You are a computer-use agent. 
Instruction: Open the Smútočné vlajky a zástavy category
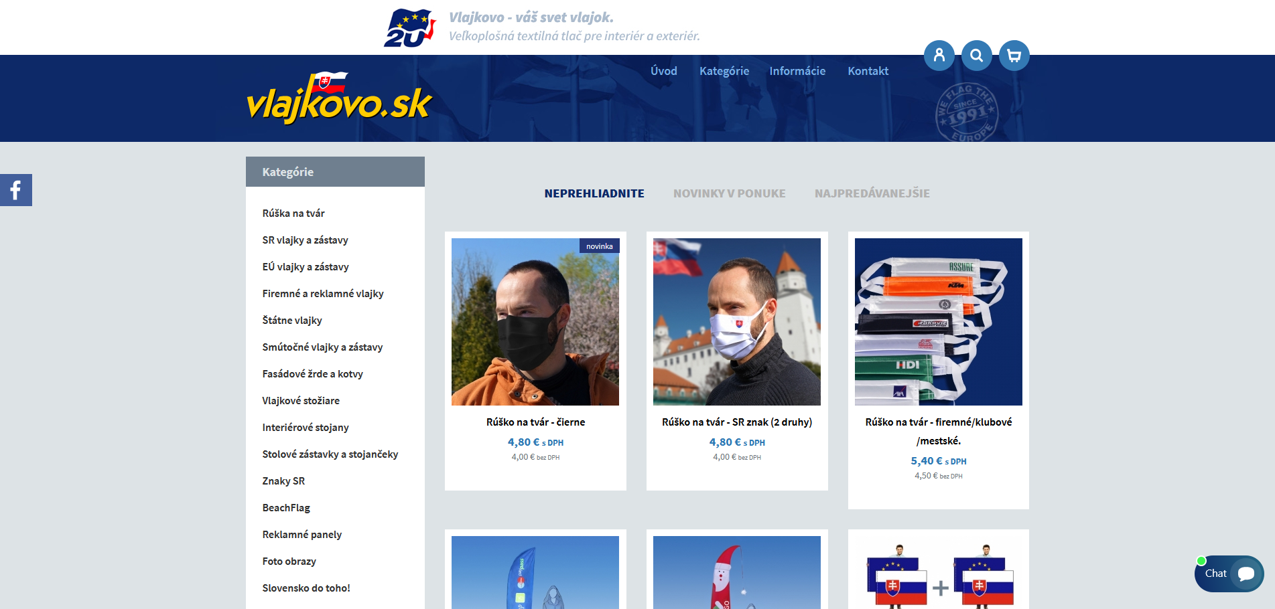[x=322, y=347]
